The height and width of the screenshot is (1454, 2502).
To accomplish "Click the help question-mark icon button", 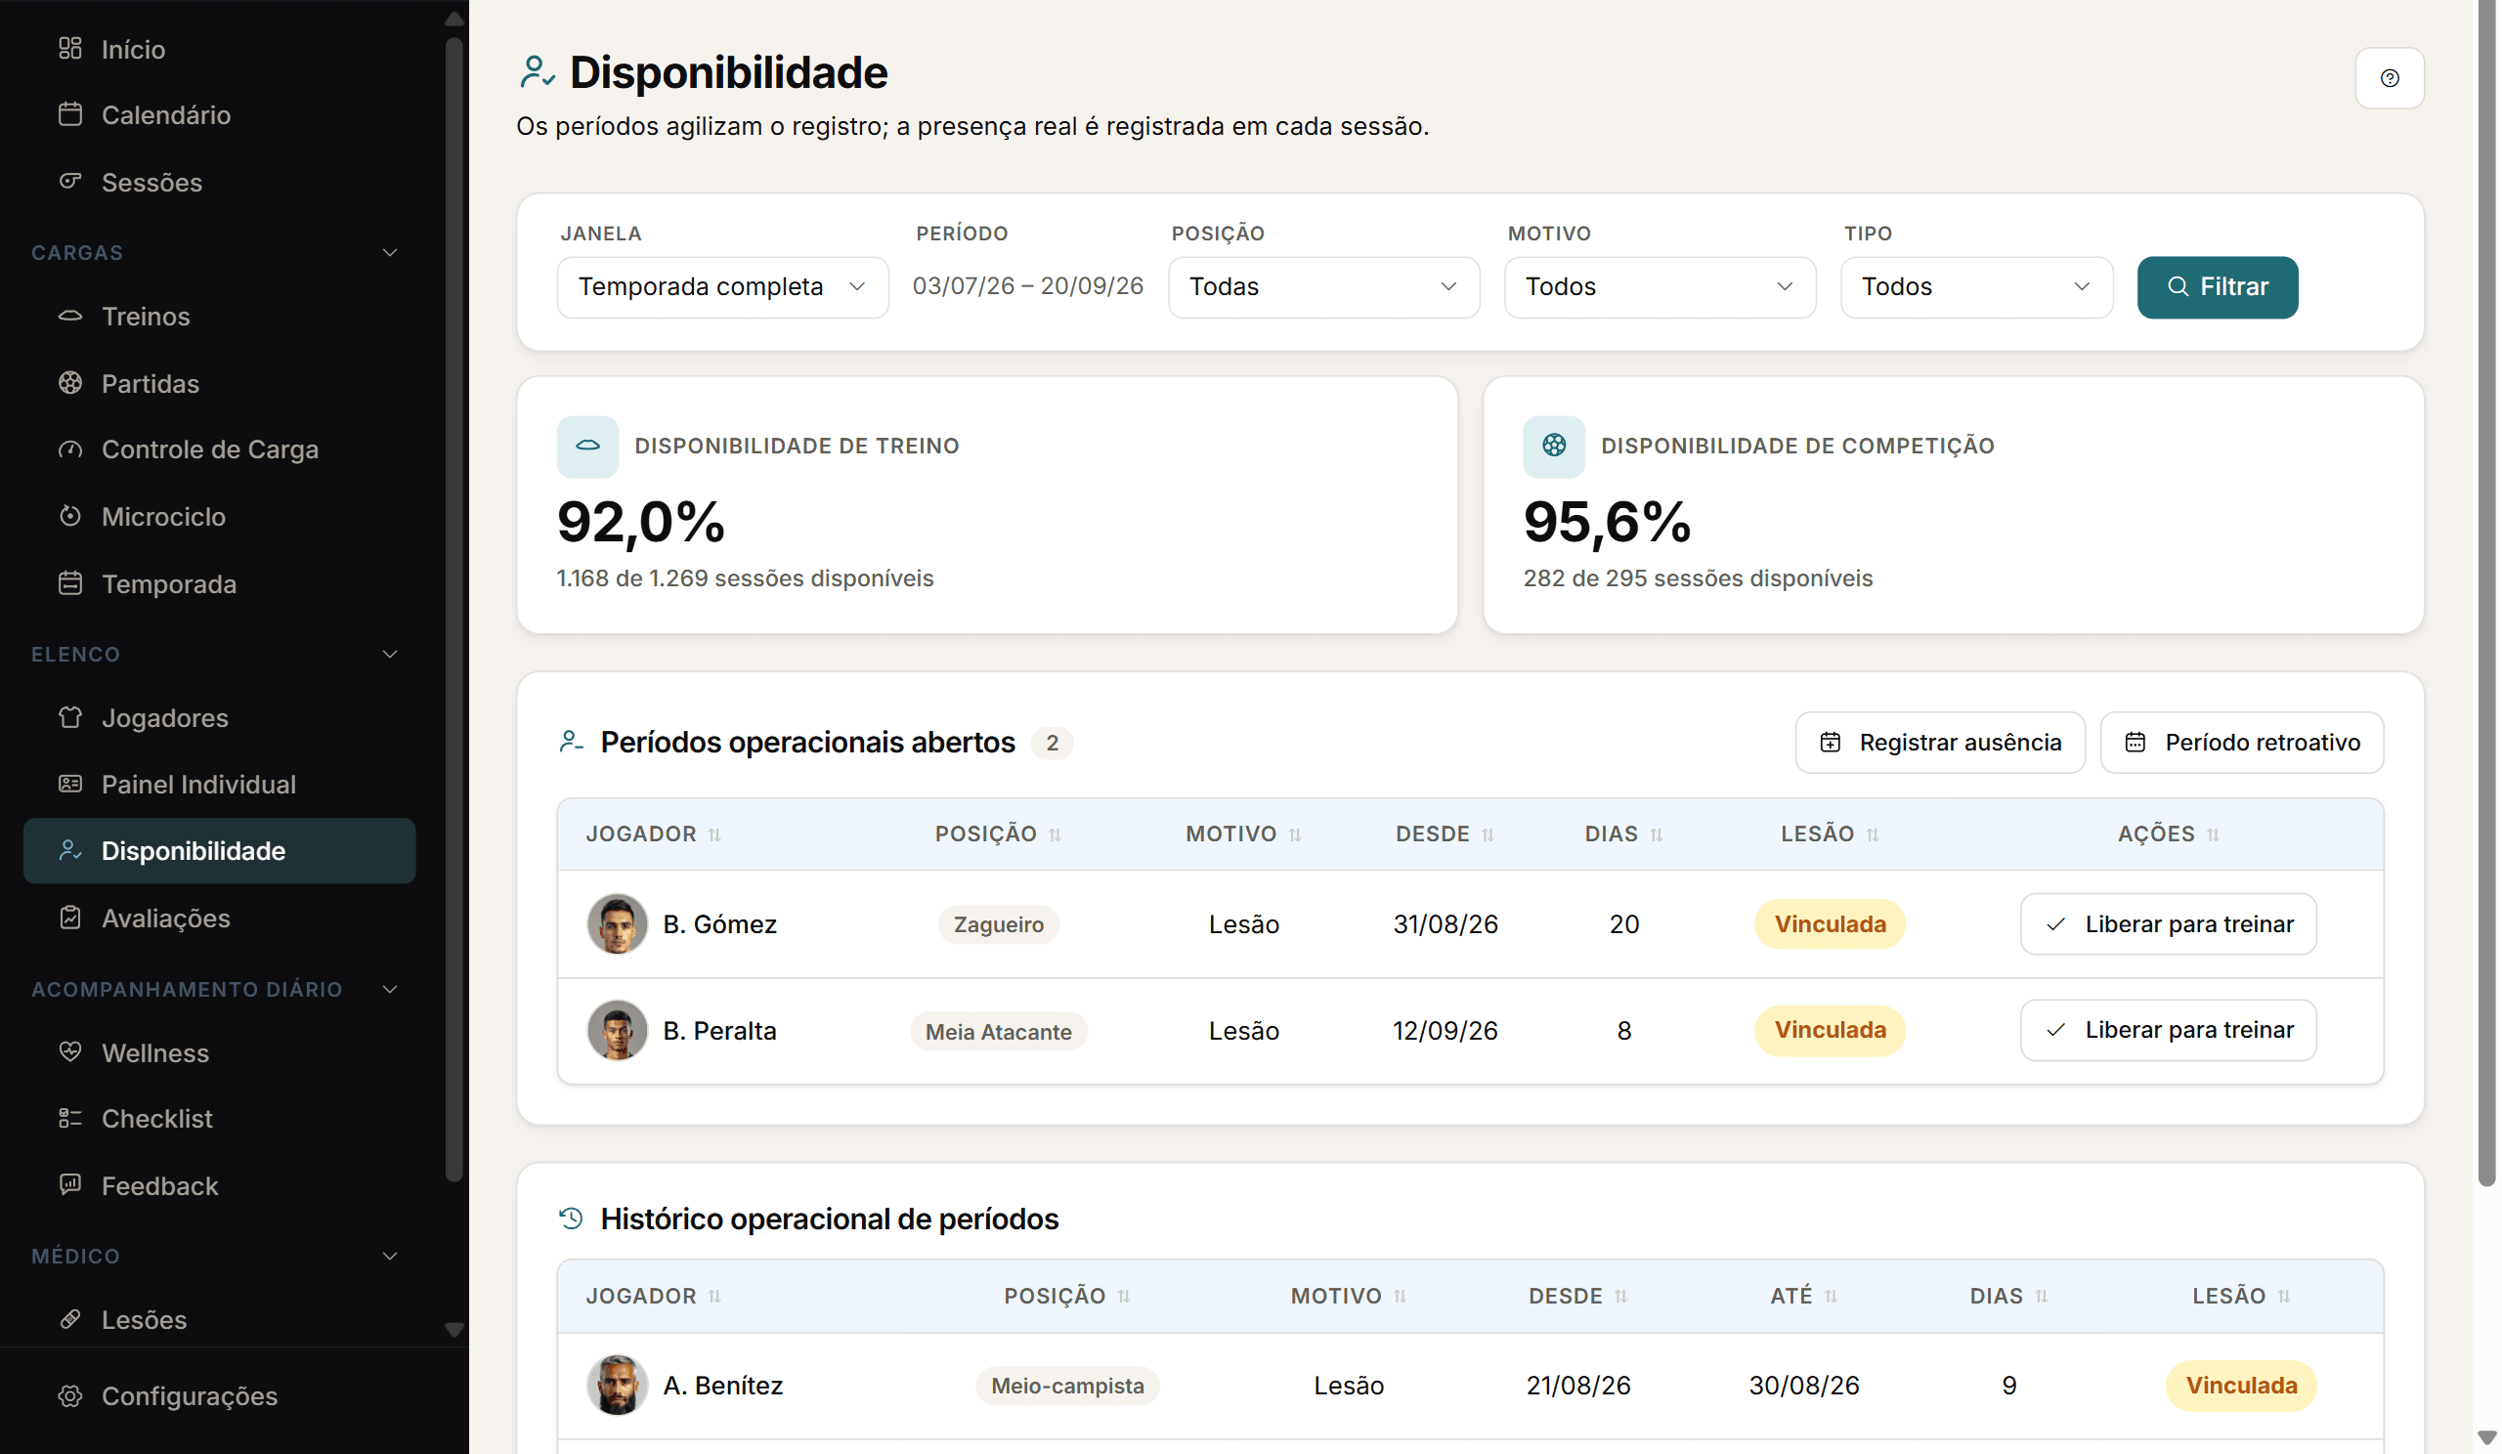I will coord(2389,78).
